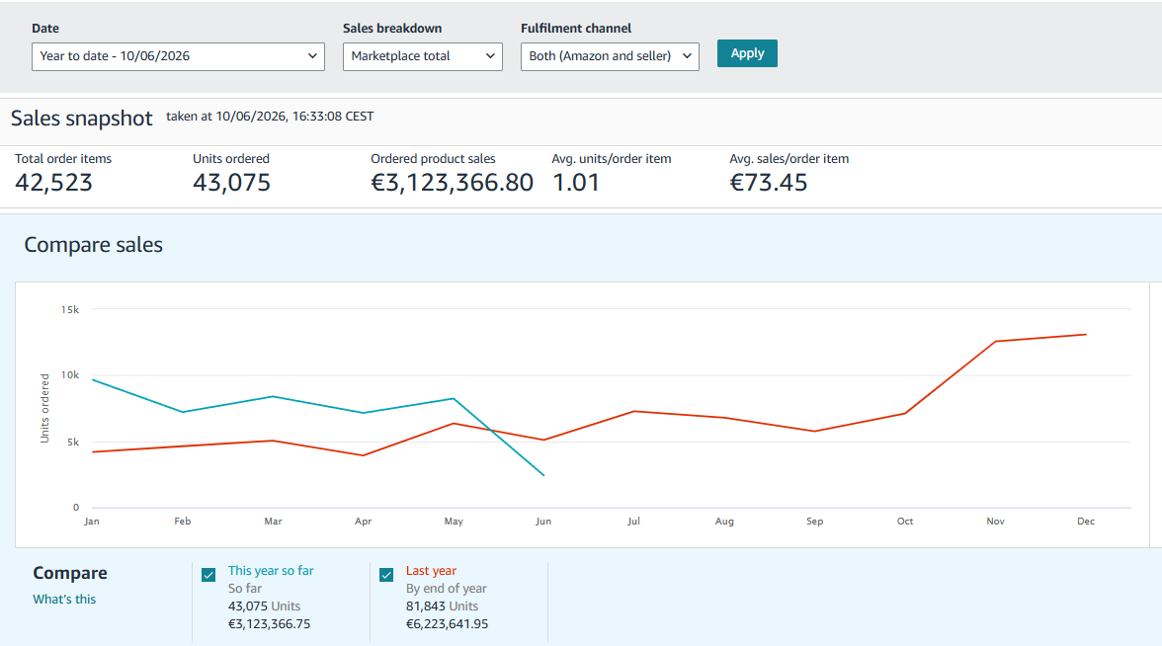
Task: Click the Dec label on chart axis
Action: (x=1086, y=521)
